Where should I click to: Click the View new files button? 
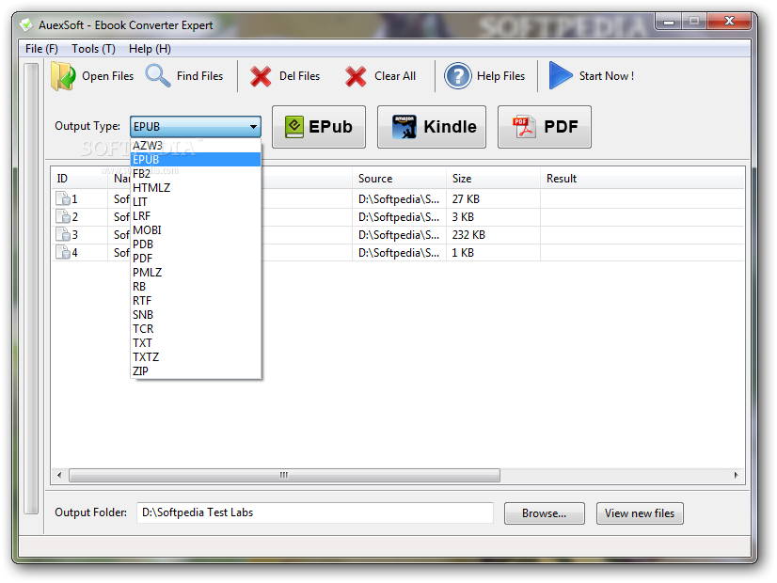[640, 513]
